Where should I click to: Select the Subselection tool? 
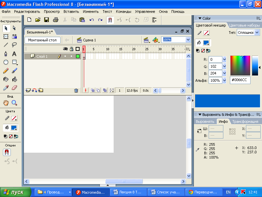coord(14,28)
